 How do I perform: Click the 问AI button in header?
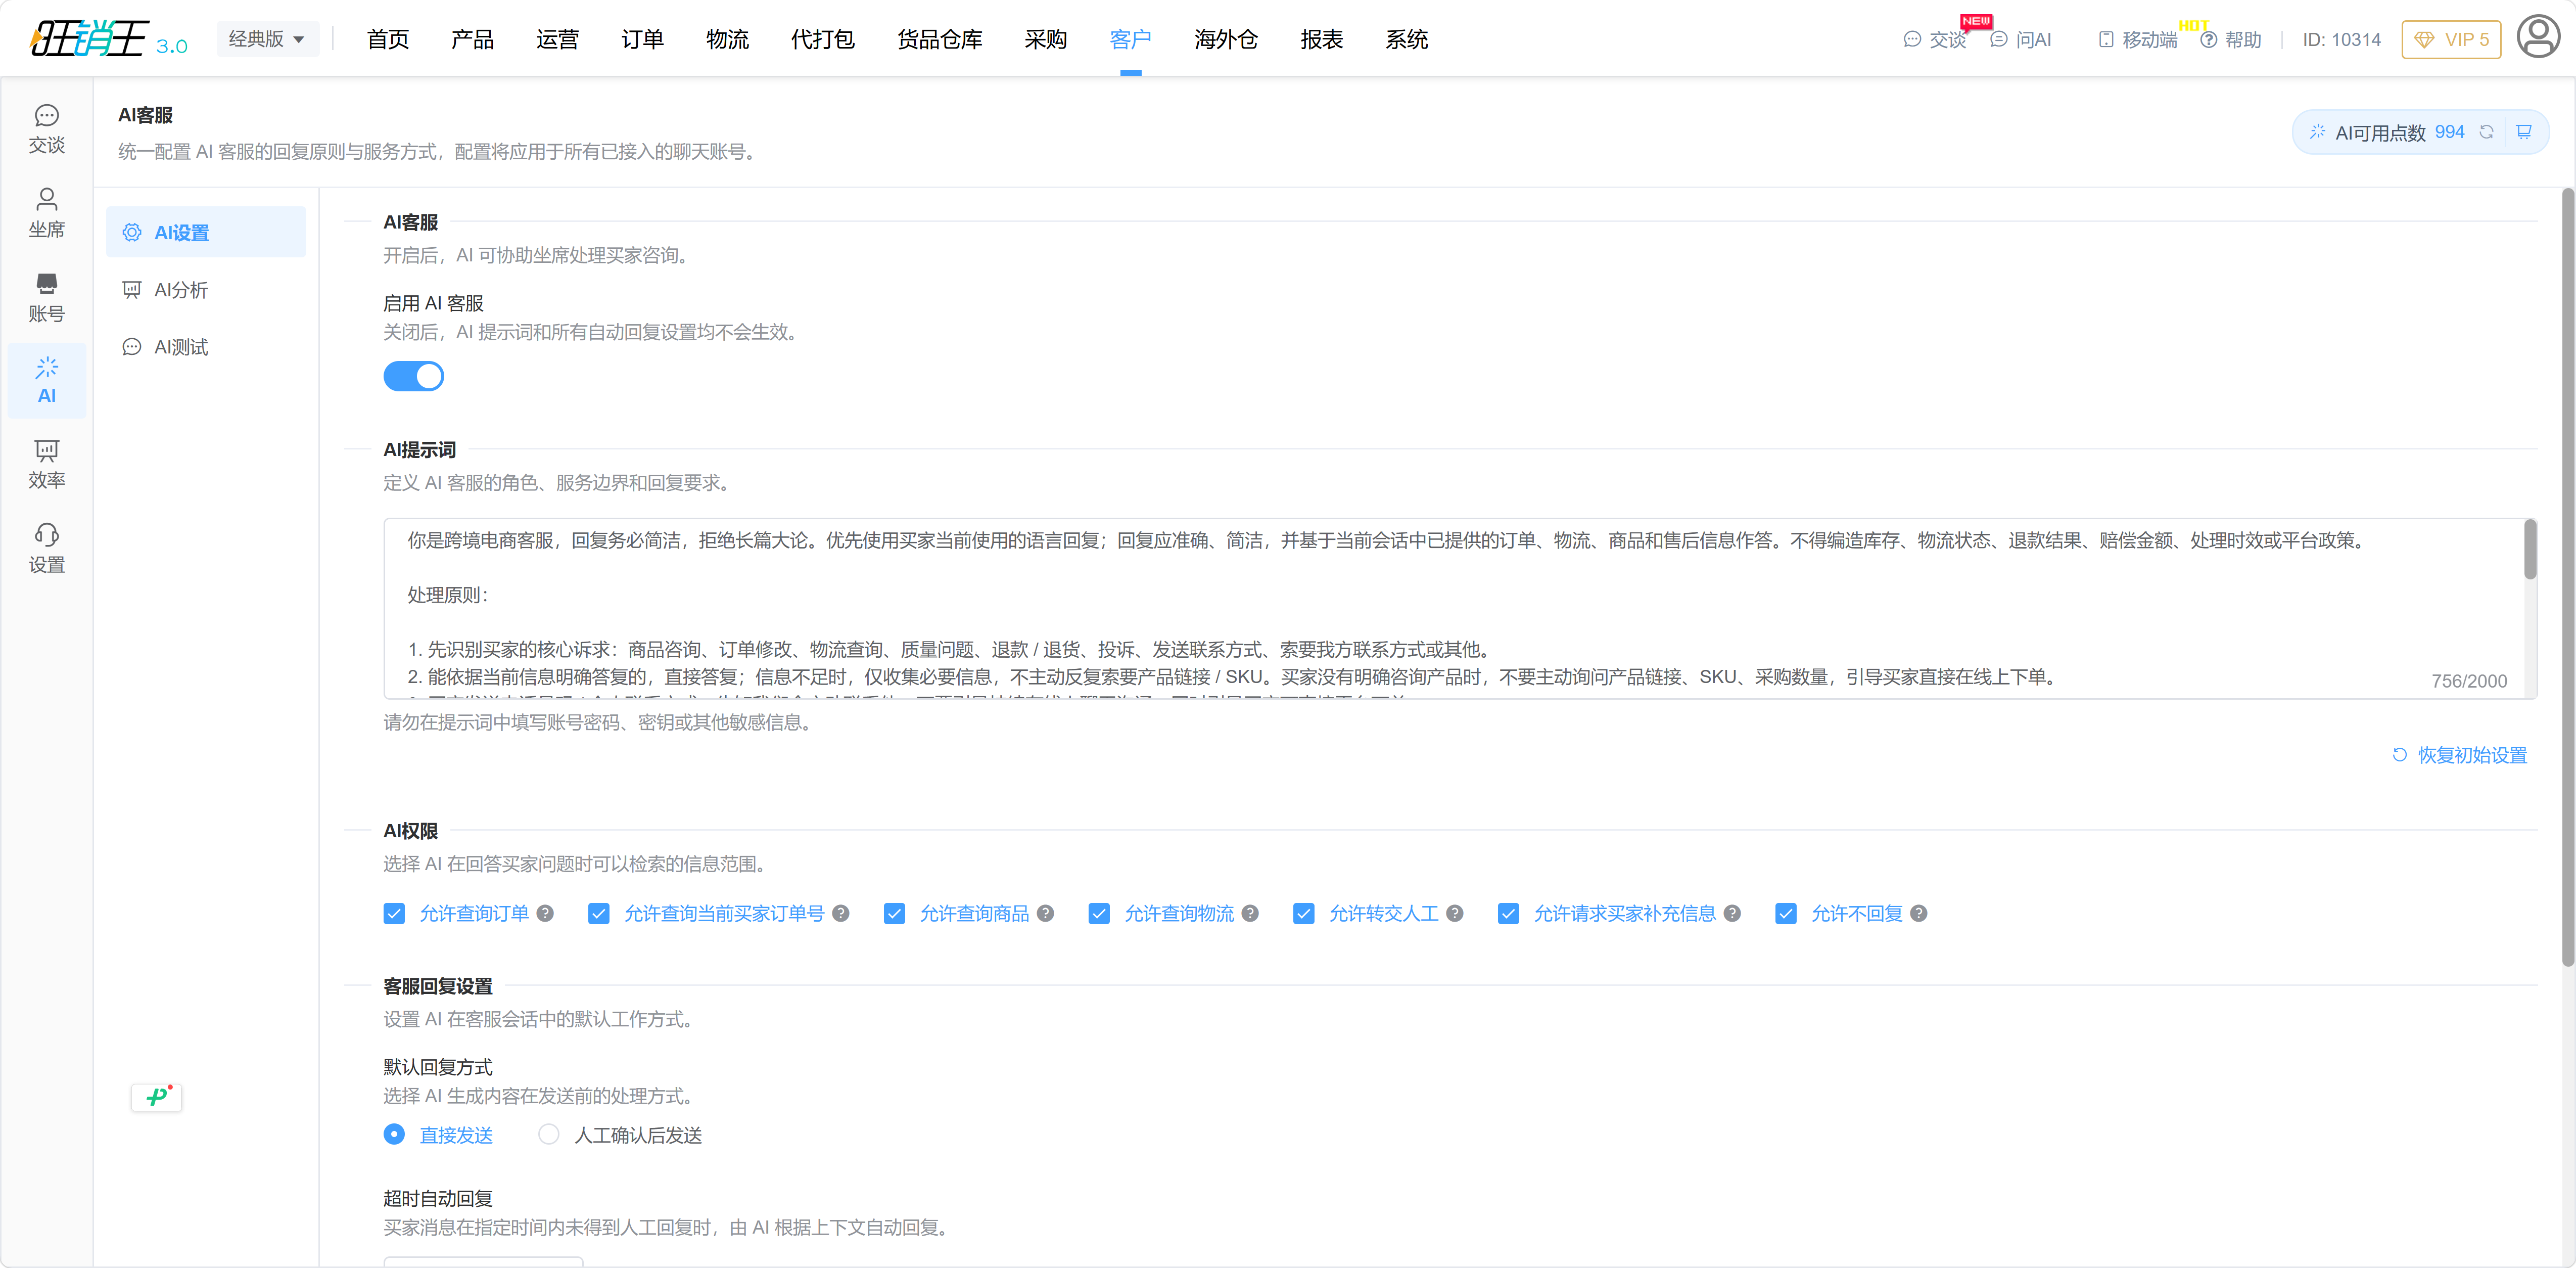(2021, 39)
